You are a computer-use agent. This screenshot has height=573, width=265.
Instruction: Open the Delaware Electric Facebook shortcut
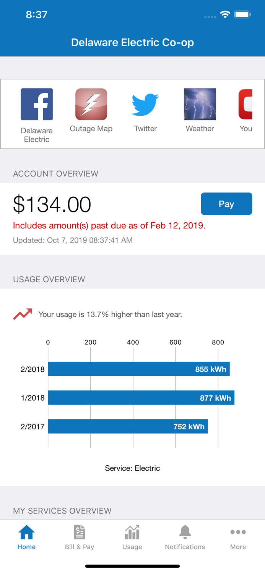pos(37,104)
